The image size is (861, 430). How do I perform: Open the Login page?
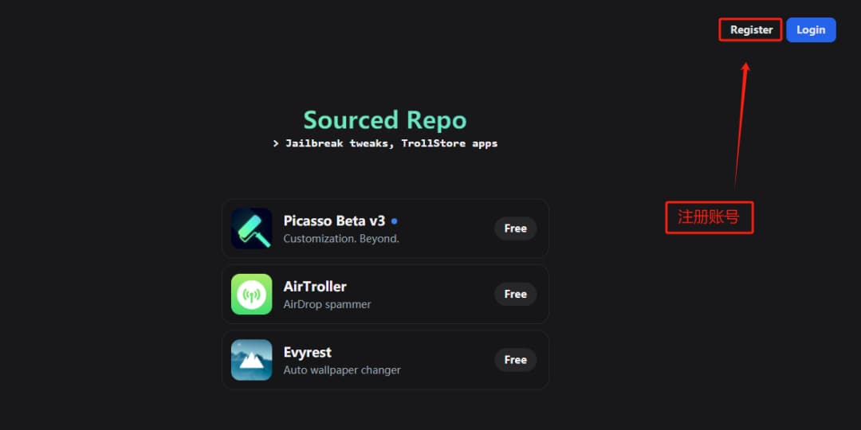(x=810, y=30)
